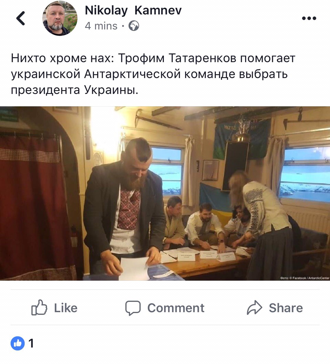Tap the 4 mins timestamp
The width and height of the screenshot is (330, 364).
tap(101, 26)
